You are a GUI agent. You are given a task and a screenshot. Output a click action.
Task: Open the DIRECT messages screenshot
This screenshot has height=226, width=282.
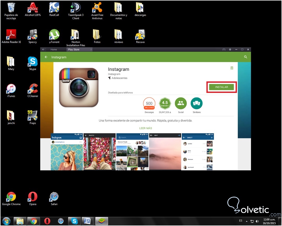(198, 152)
